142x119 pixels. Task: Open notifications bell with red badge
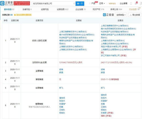pyautogui.click(x=136, y=3)
